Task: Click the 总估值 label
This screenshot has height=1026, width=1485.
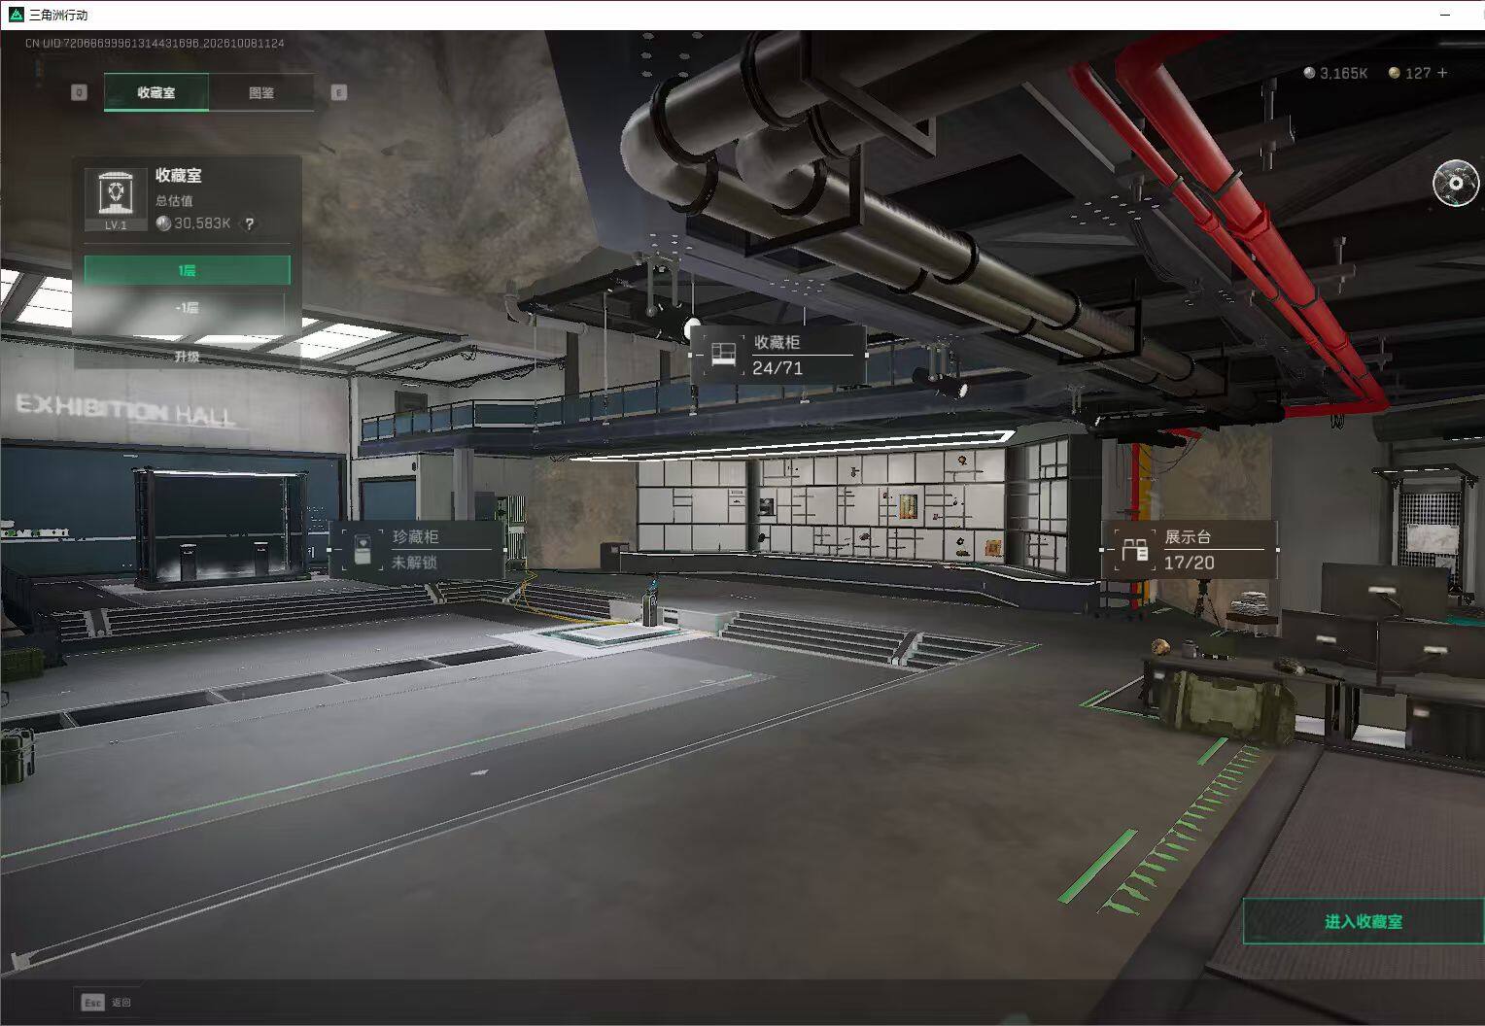Action: [x=174, y=201]
